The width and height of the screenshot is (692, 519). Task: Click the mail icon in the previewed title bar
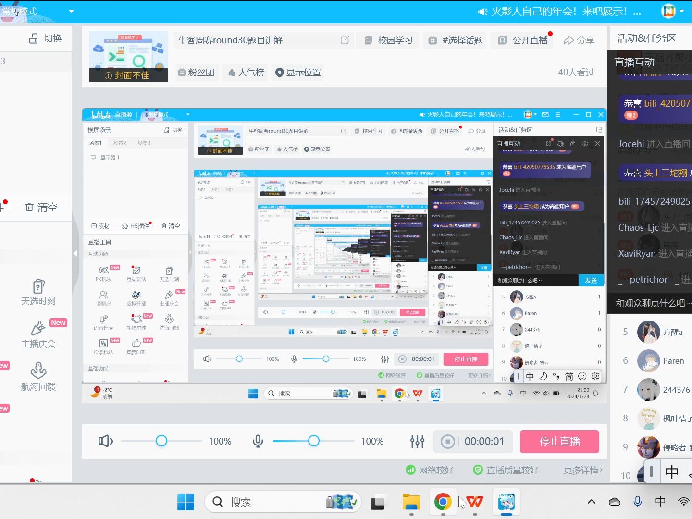tap(545, 114)
